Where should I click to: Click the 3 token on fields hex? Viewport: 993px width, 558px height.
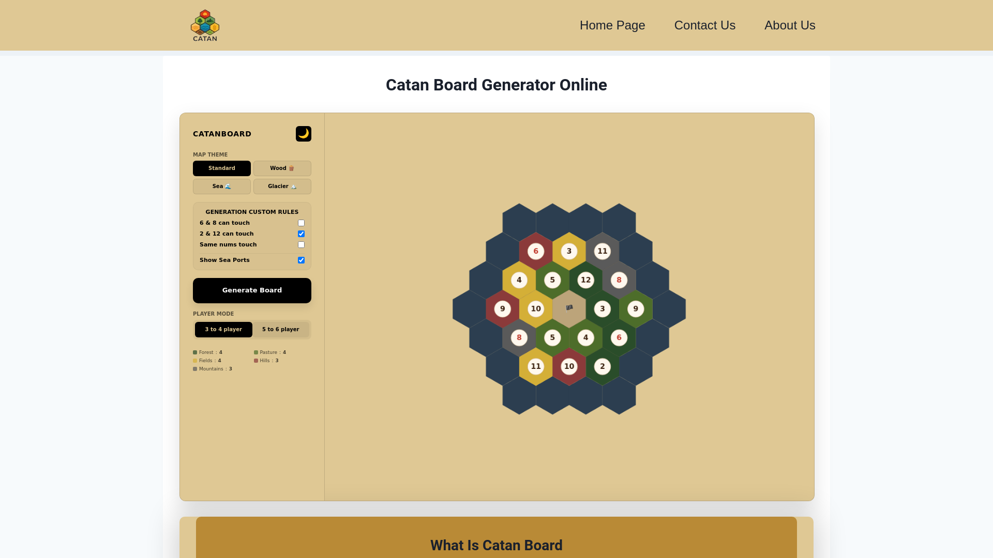click(x=569, y=251)
